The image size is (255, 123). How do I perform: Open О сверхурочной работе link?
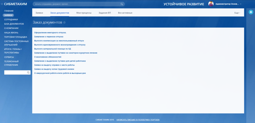(x=60, y=73)
